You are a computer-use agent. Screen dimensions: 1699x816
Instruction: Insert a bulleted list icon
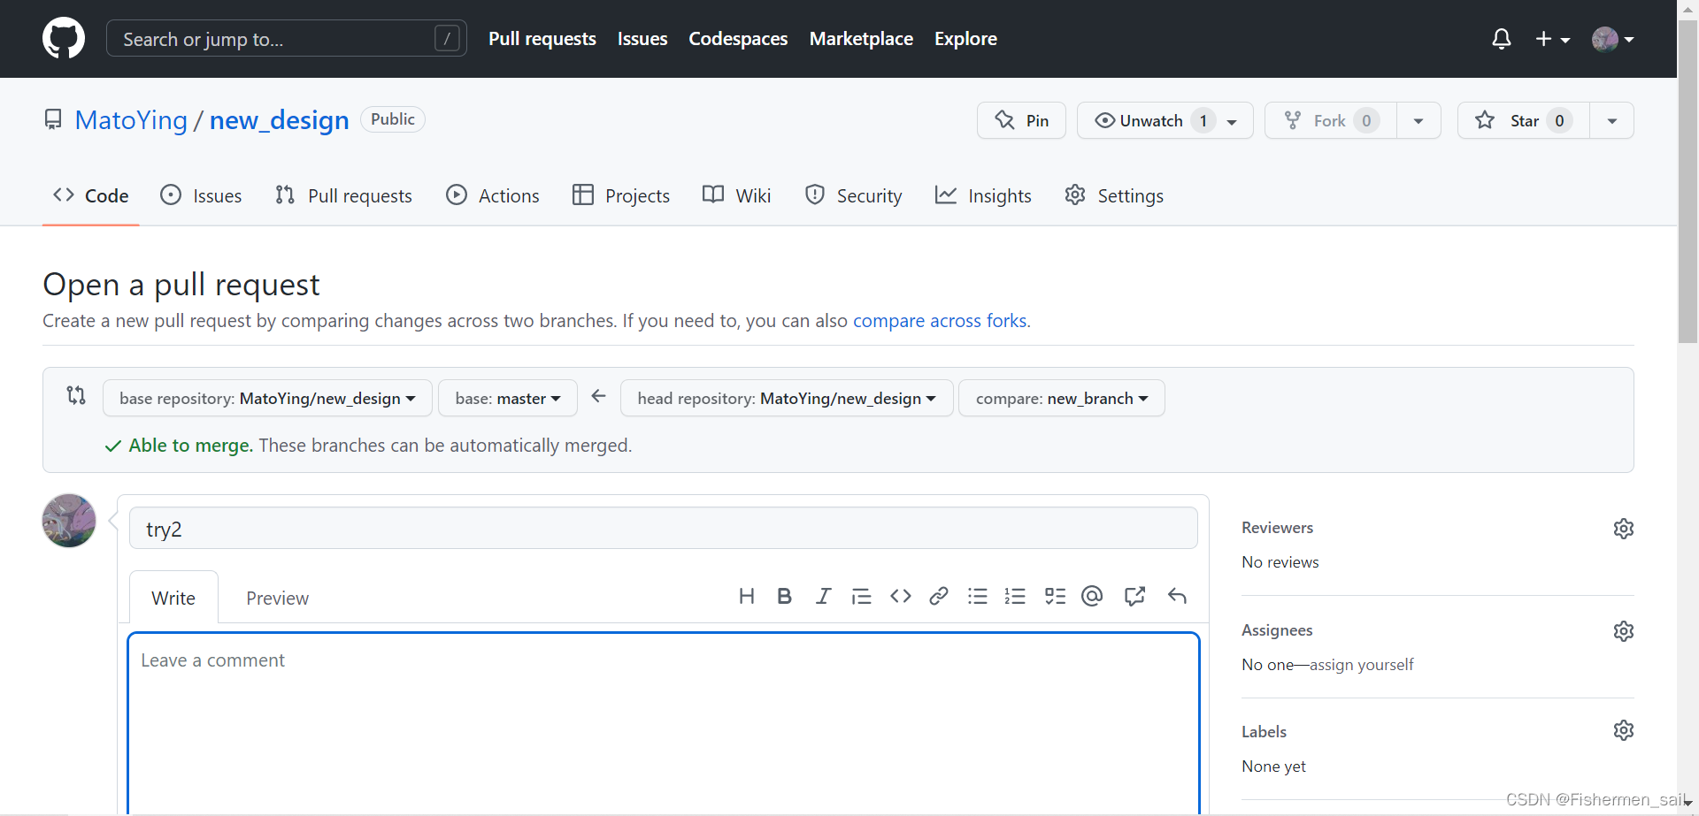[978, 596]
